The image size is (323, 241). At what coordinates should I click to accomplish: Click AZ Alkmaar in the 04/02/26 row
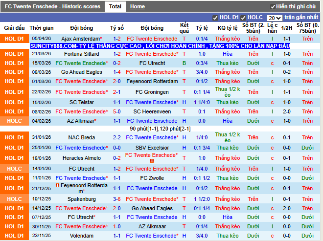[x=82, y=121]
